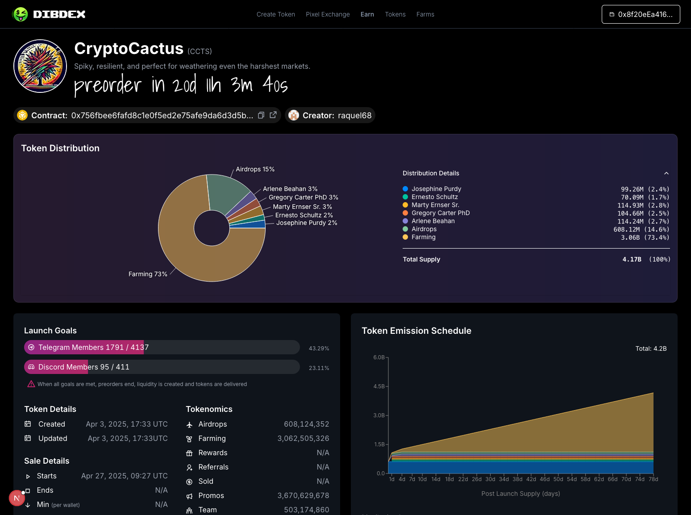The image size is (691, 515).
Task: Open the contract in a block explorer
Action: (273, 115)
